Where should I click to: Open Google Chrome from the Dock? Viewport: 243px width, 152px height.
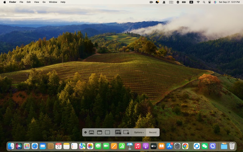185,146
